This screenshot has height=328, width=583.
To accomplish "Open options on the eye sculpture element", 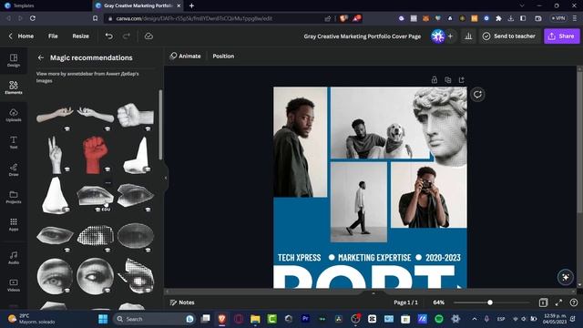I will tap(107, 182).
